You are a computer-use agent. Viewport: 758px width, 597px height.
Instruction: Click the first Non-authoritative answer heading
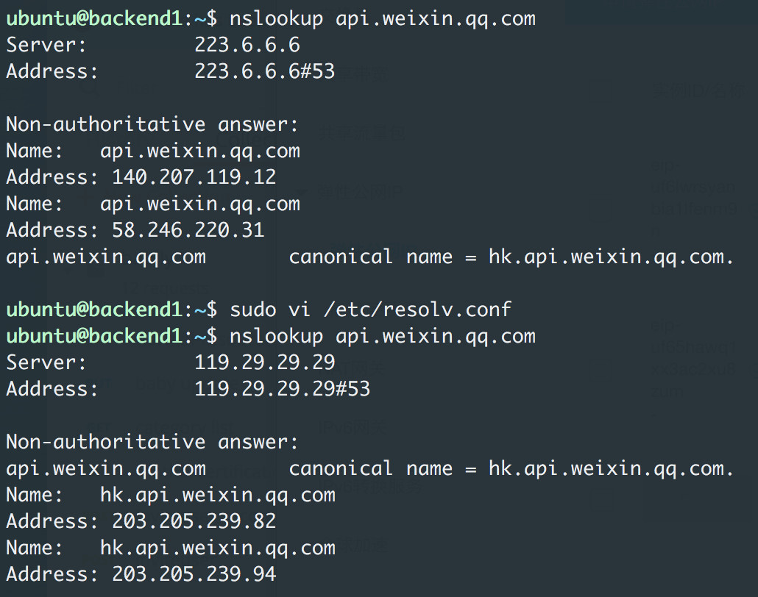[x=152, y=124]
